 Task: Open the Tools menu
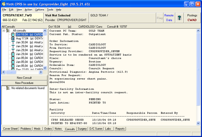pyautogui.click(x=50, y=10)
